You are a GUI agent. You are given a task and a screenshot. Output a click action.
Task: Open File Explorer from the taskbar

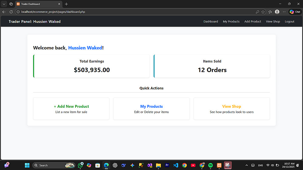(158, 165)
